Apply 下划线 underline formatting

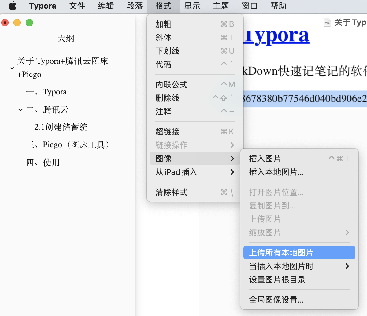pos(195,51)
